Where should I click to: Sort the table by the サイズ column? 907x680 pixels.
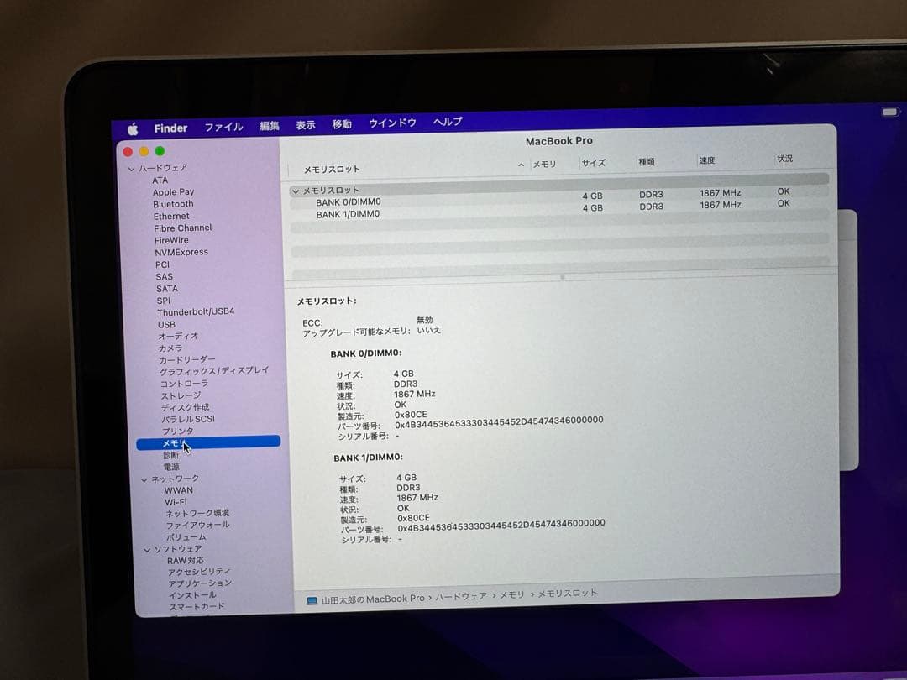(594, 163)
